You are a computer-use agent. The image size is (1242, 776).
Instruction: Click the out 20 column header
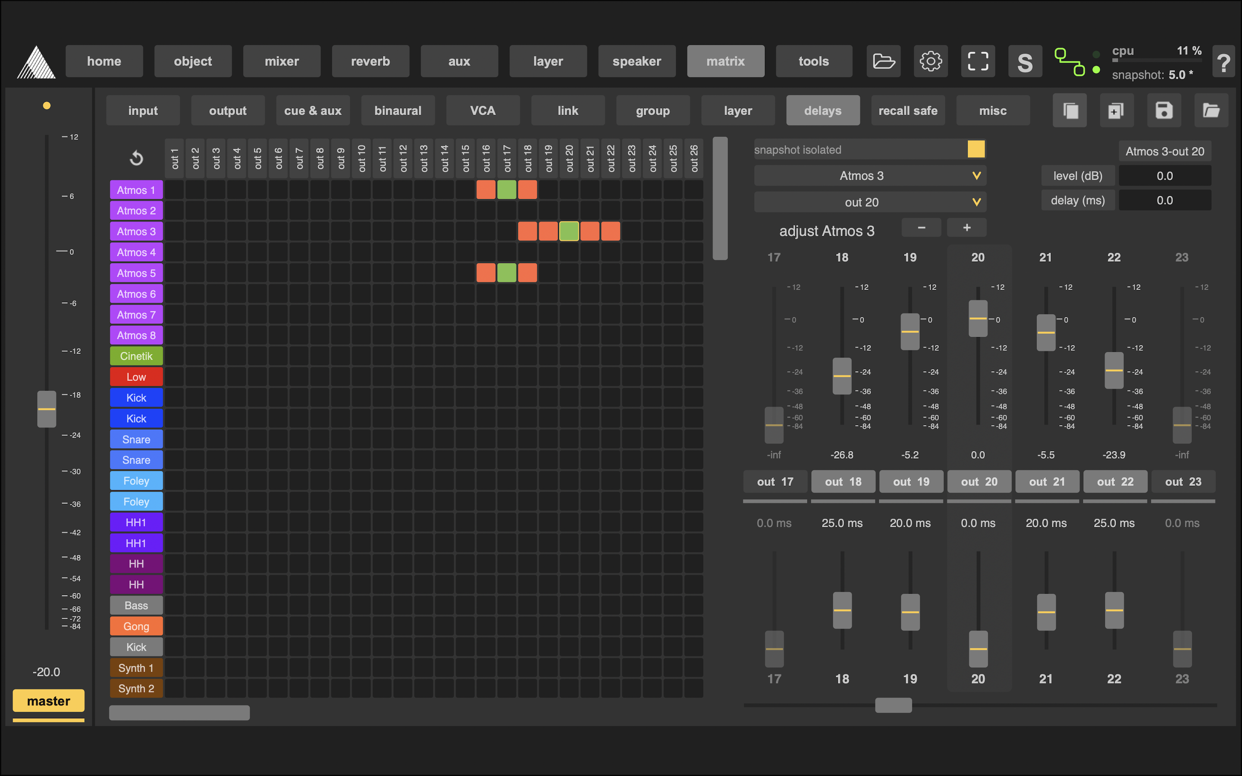coord(569,158)
